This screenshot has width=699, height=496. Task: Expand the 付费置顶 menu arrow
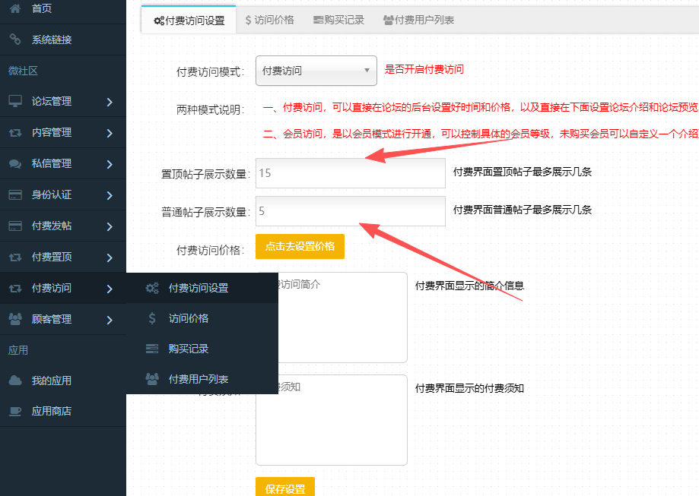110,257
